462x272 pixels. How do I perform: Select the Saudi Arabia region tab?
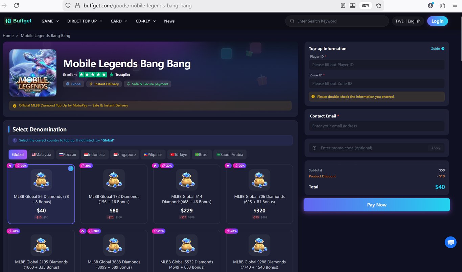click(x=230, y=154)
